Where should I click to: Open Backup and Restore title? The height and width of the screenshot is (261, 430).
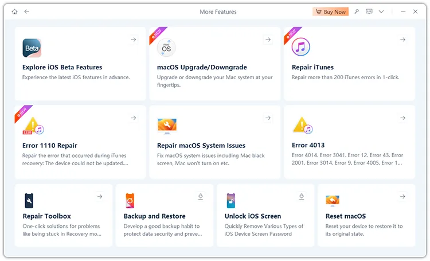[154, 216]
